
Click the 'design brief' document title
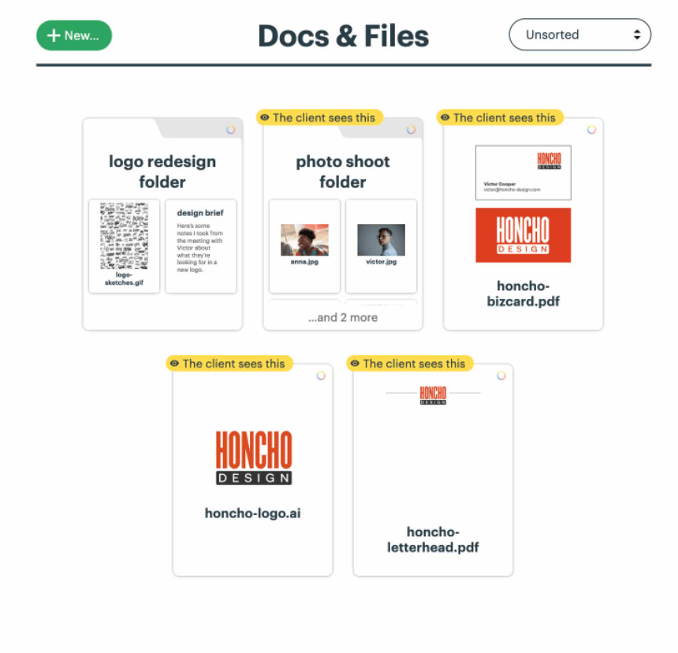[200, 213]
